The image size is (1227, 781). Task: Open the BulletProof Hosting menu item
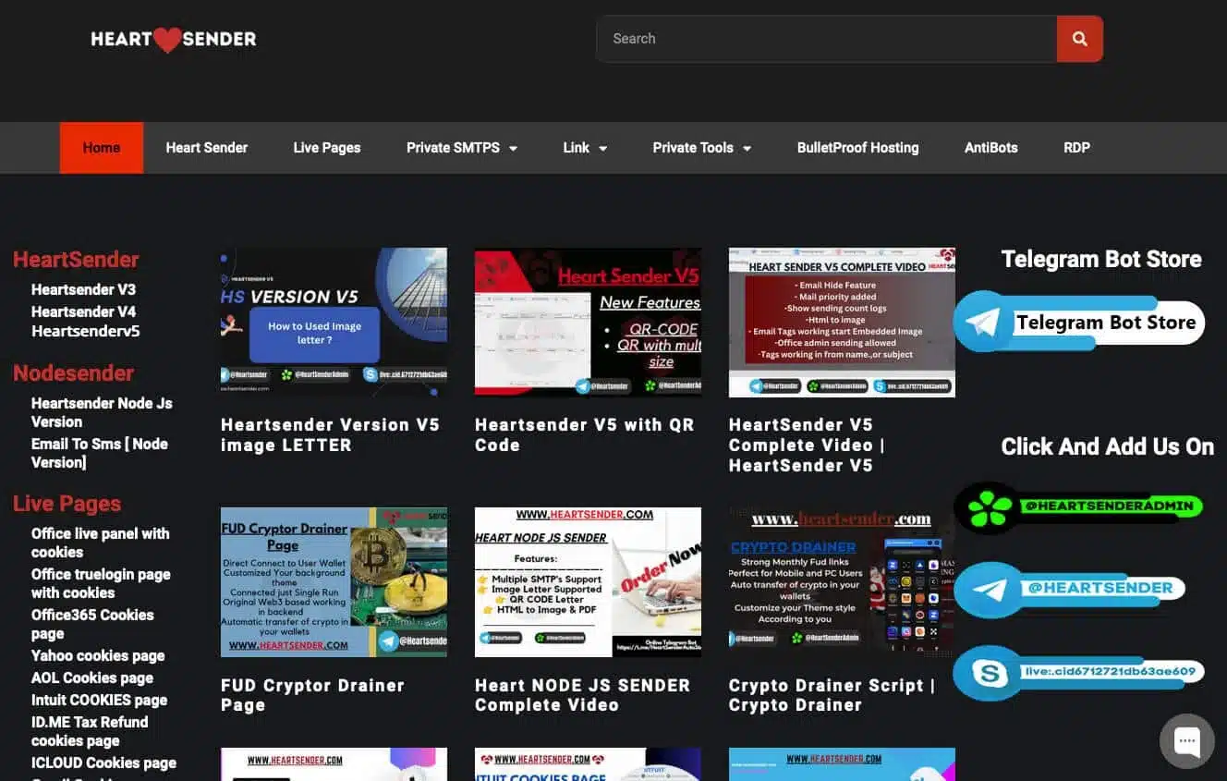click(x=857, y=148)
